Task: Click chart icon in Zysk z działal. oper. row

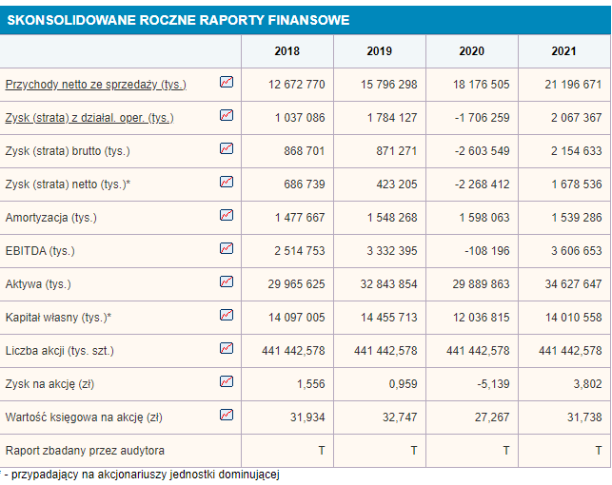Action: point(227,116)
